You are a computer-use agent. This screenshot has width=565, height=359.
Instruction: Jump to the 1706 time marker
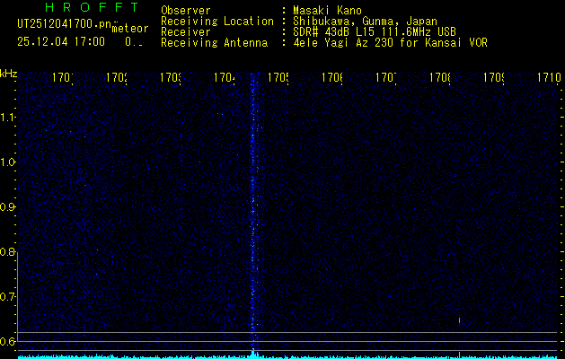[x=332, y=78]
